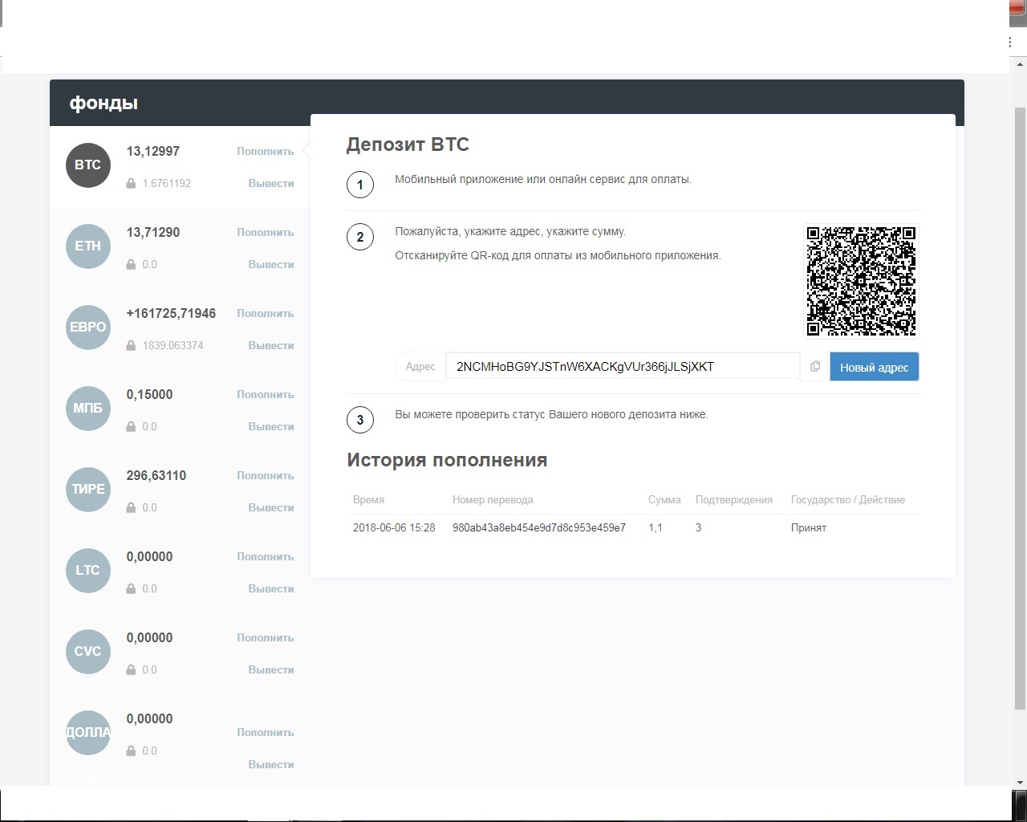1027x822 pixels.
Task: Click Вывести for LTC
Action: pos(271,588)
